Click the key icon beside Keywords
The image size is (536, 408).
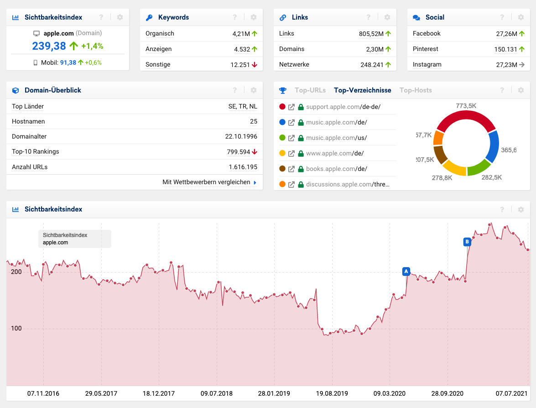[149, 17]
